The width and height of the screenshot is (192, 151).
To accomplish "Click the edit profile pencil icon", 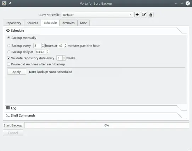I will [144, 15].
